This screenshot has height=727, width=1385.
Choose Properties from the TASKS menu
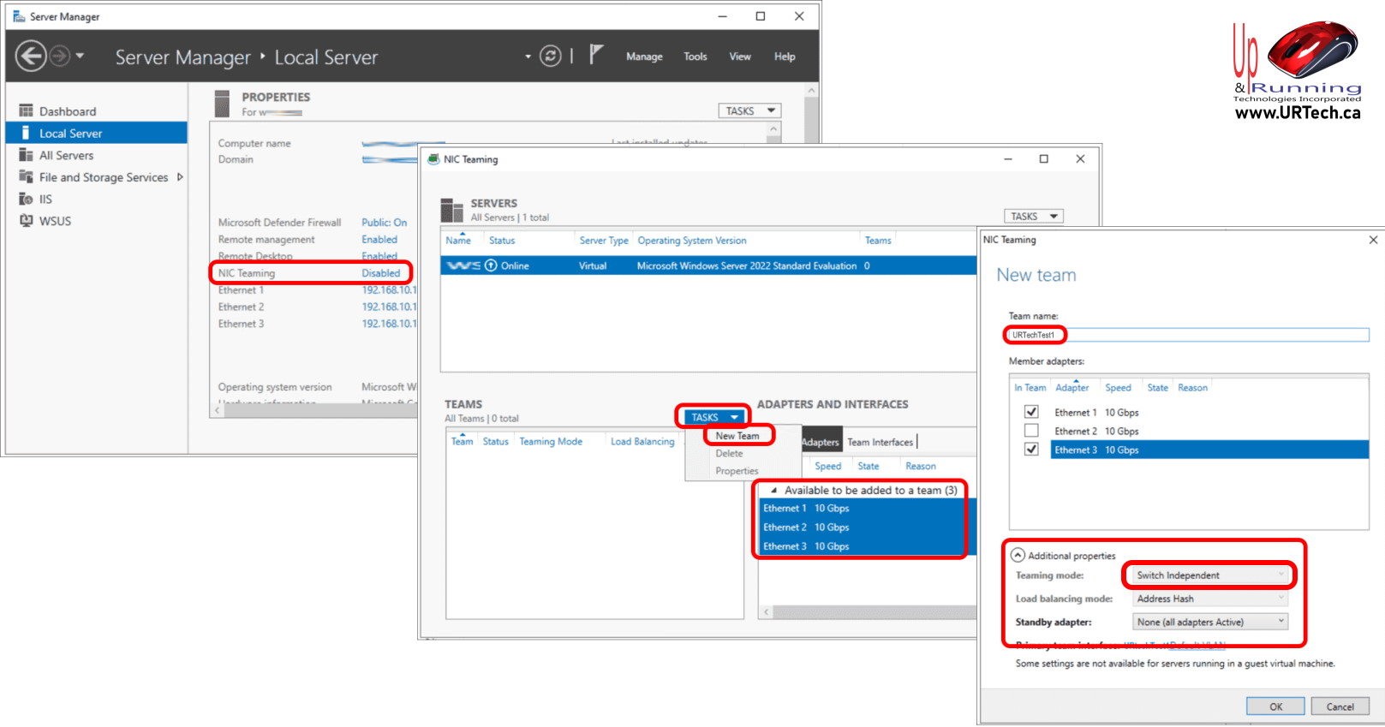[x=737, y=471]
